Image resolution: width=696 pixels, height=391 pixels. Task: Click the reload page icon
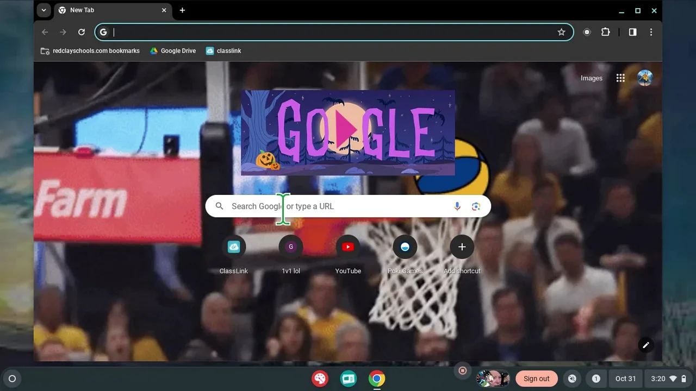82,32
